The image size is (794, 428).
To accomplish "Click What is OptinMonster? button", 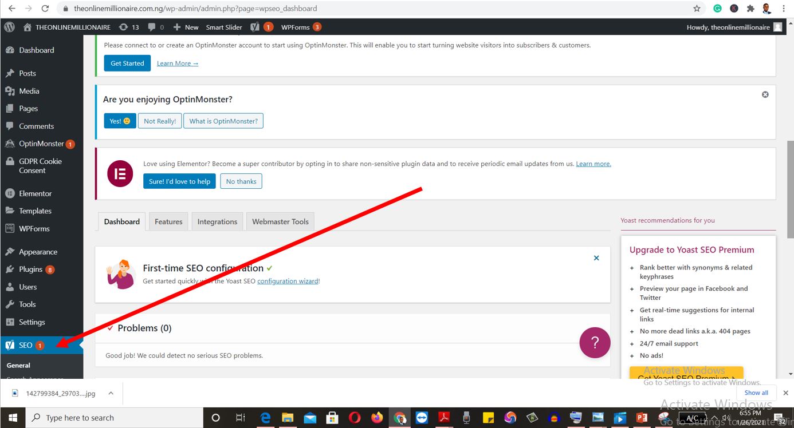I will [x=223, y=121].
